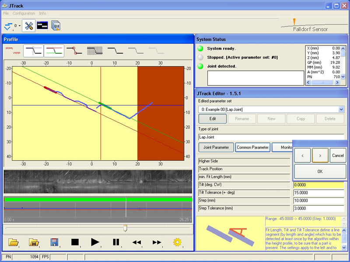Click the Rename button

[x=242, y=119]
